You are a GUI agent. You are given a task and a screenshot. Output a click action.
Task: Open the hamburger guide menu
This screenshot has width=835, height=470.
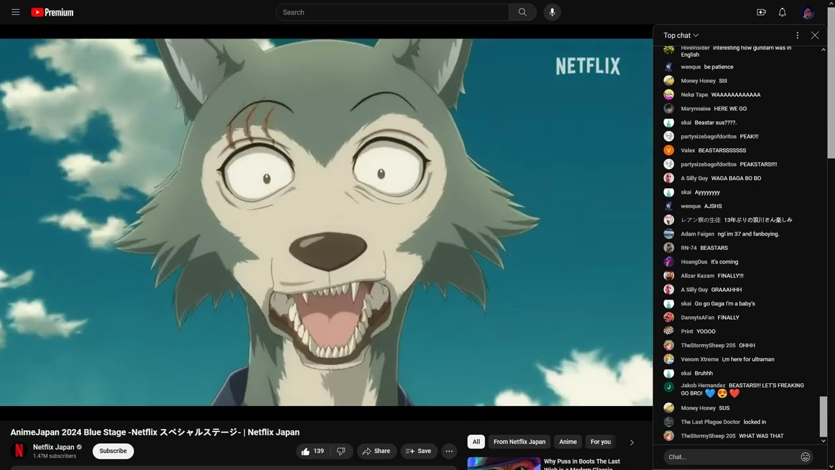16,12
